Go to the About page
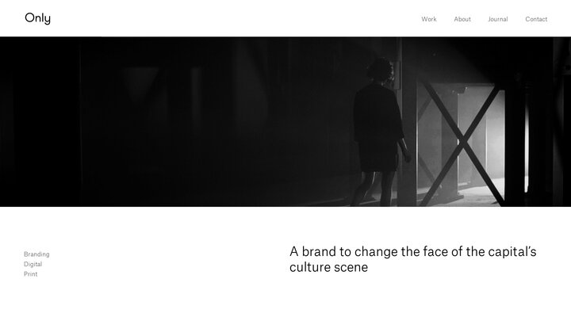Screen dimensions: 571x317 (x=462, y=19)
